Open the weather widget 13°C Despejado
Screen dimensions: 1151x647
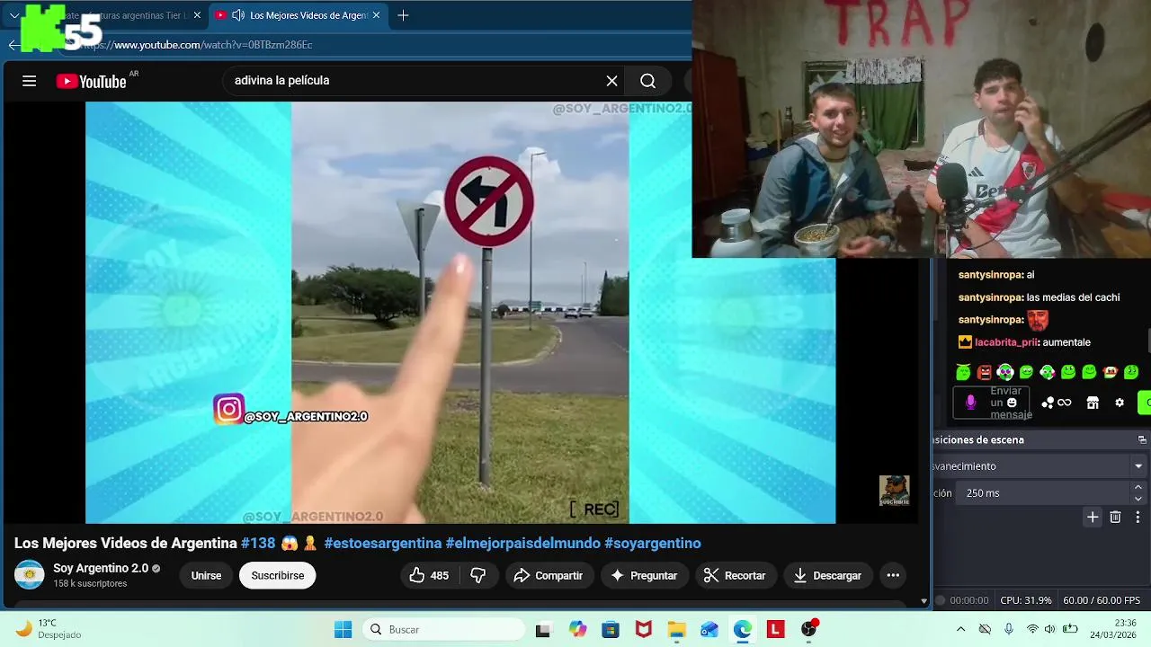pyautogui.click(x=49, y=629)
